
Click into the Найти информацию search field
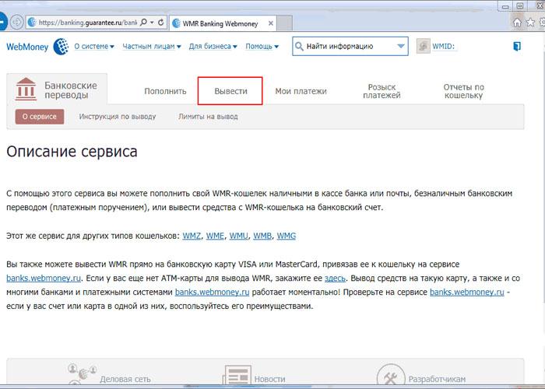[350, 46]
